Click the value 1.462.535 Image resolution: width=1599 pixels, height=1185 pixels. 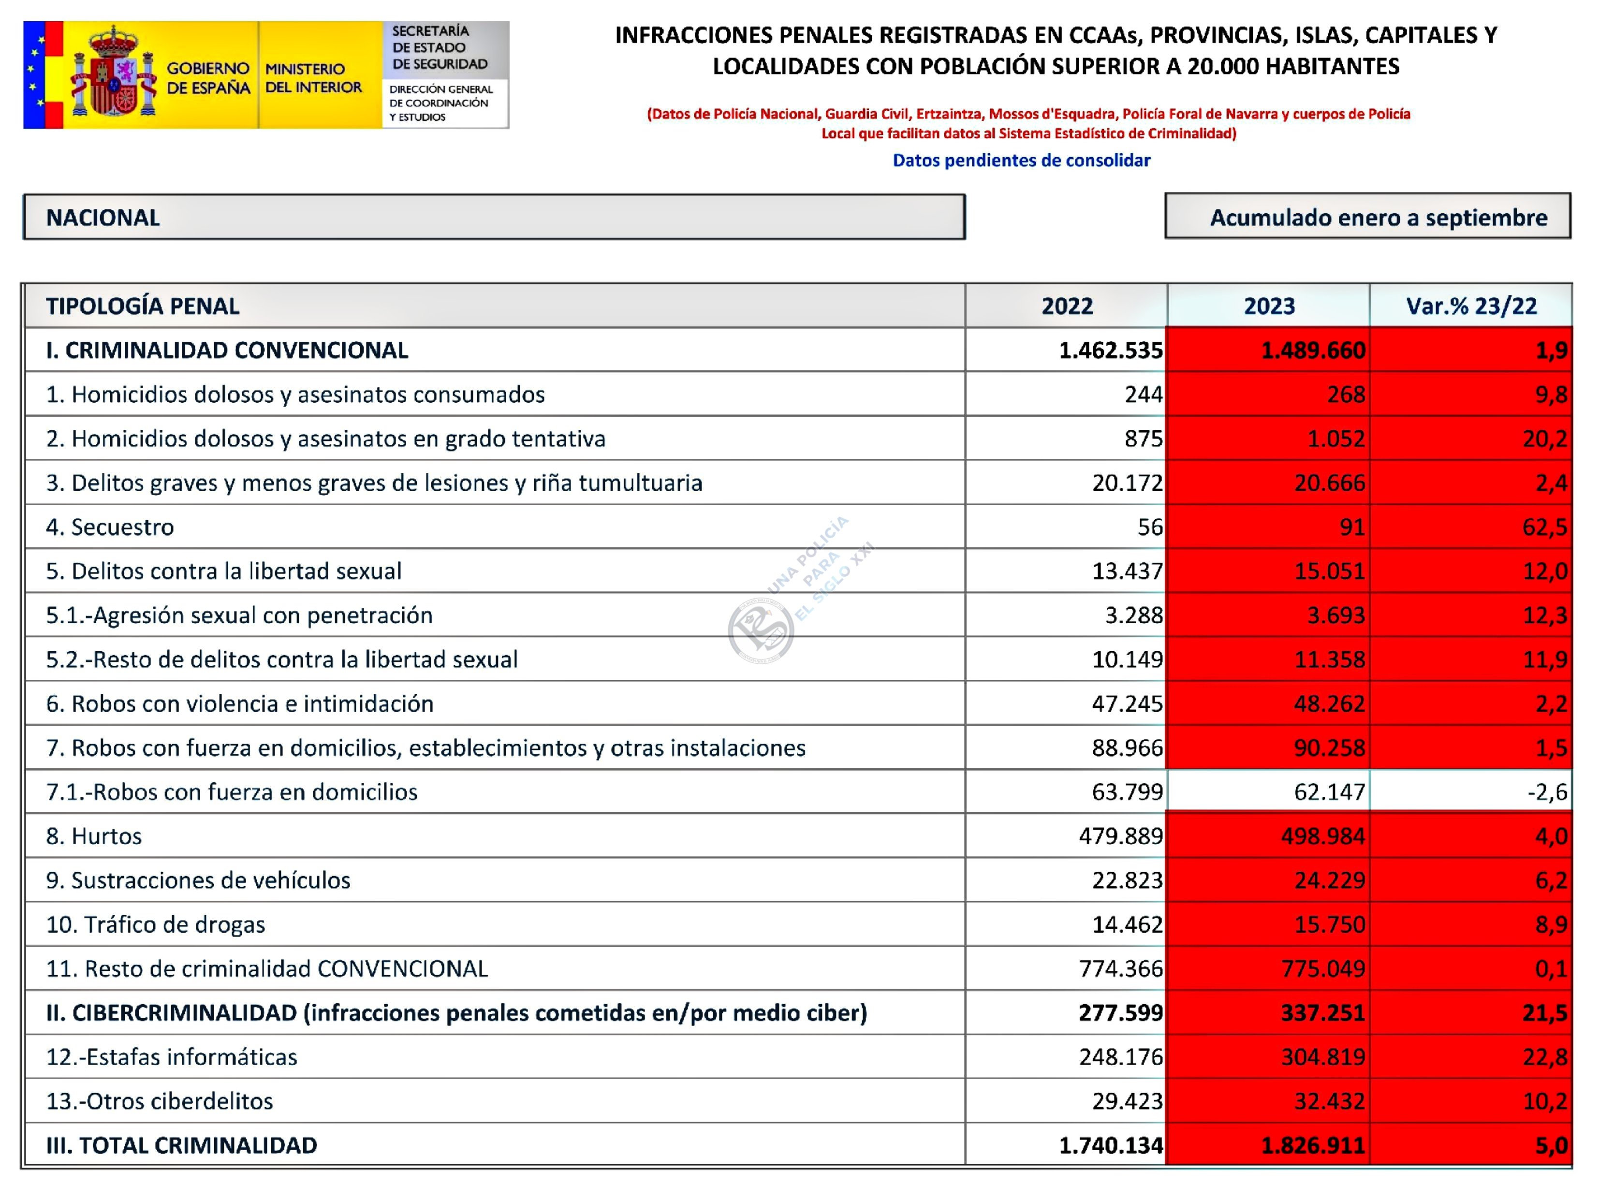tap(1111, 351)
